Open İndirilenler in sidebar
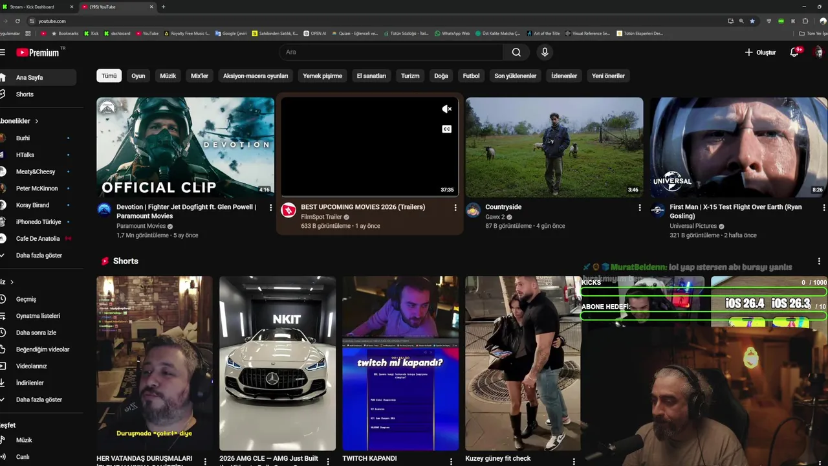 [38, 383]
